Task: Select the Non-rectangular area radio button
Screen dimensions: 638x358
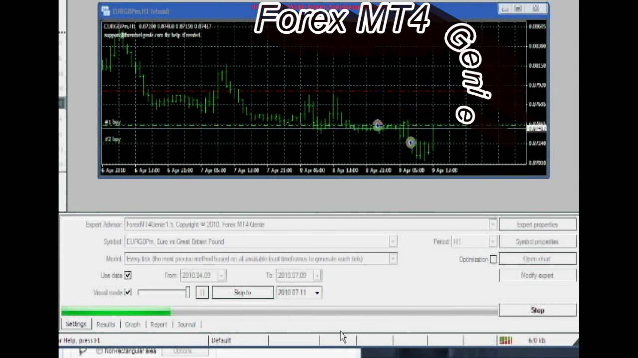Action: (99, 351)
